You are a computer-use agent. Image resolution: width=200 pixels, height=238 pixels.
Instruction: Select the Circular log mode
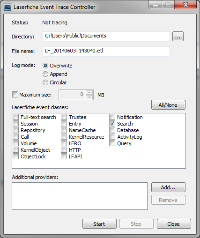(x=45, y=82)
